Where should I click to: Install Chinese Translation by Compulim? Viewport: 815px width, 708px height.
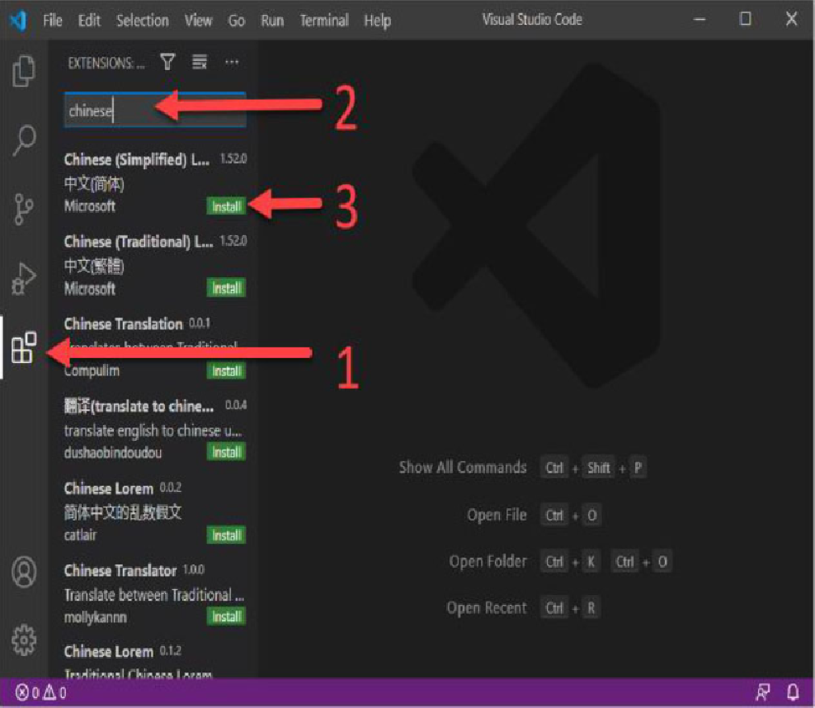tap(227, 371)
